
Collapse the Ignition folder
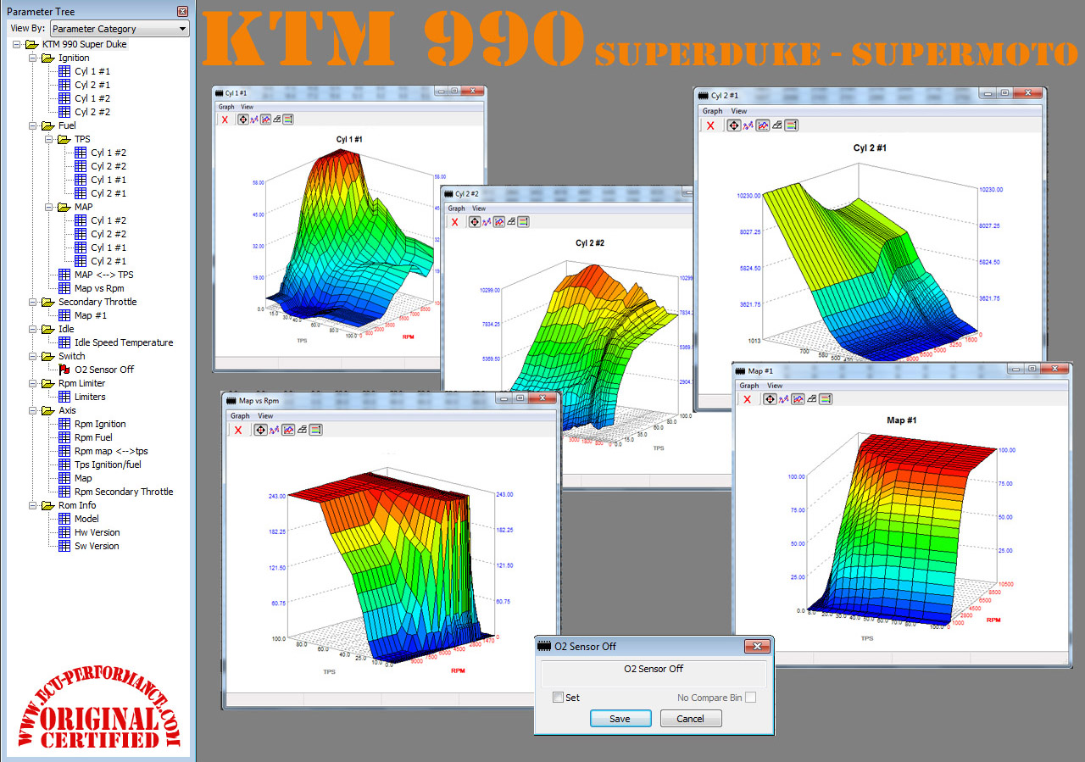32,58
